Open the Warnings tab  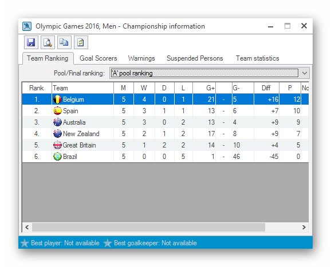point(141,58)
